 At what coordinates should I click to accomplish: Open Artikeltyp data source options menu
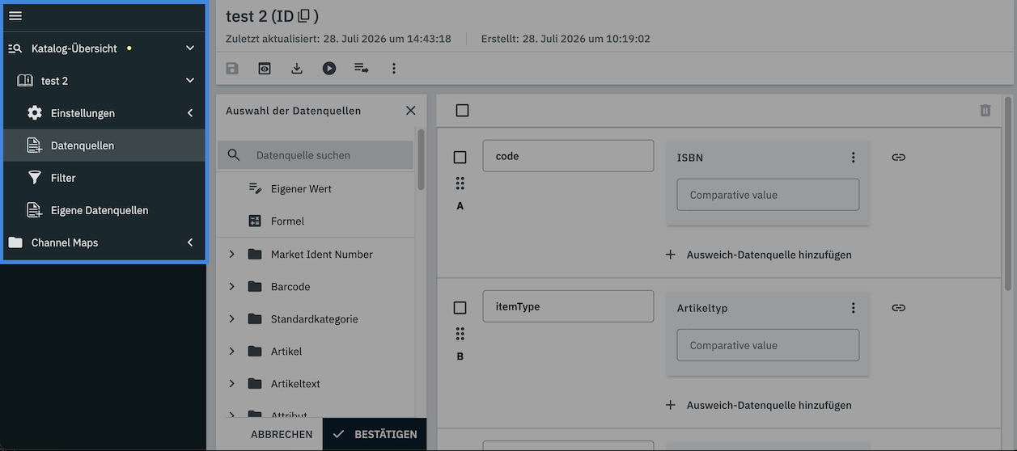click(853, 308)
